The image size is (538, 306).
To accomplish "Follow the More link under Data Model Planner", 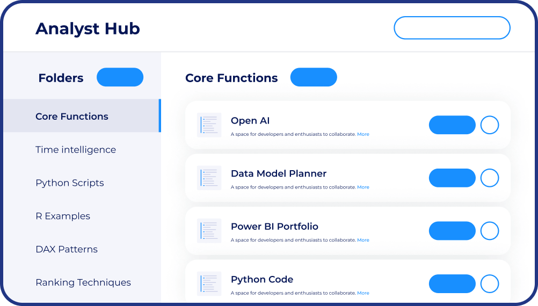I will (x=363, y=187).
